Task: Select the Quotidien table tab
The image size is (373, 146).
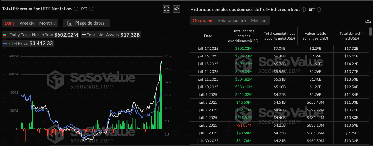Action: click(203, 21)
